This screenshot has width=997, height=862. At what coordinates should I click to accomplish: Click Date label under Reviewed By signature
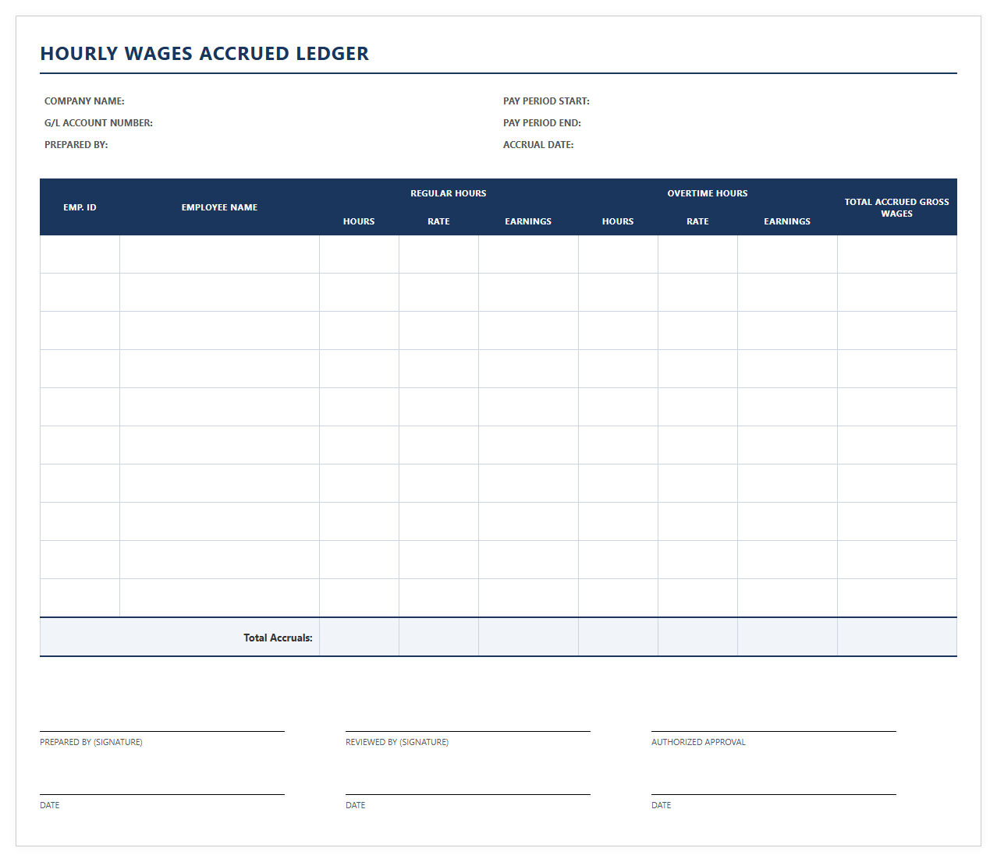point(356,805)
